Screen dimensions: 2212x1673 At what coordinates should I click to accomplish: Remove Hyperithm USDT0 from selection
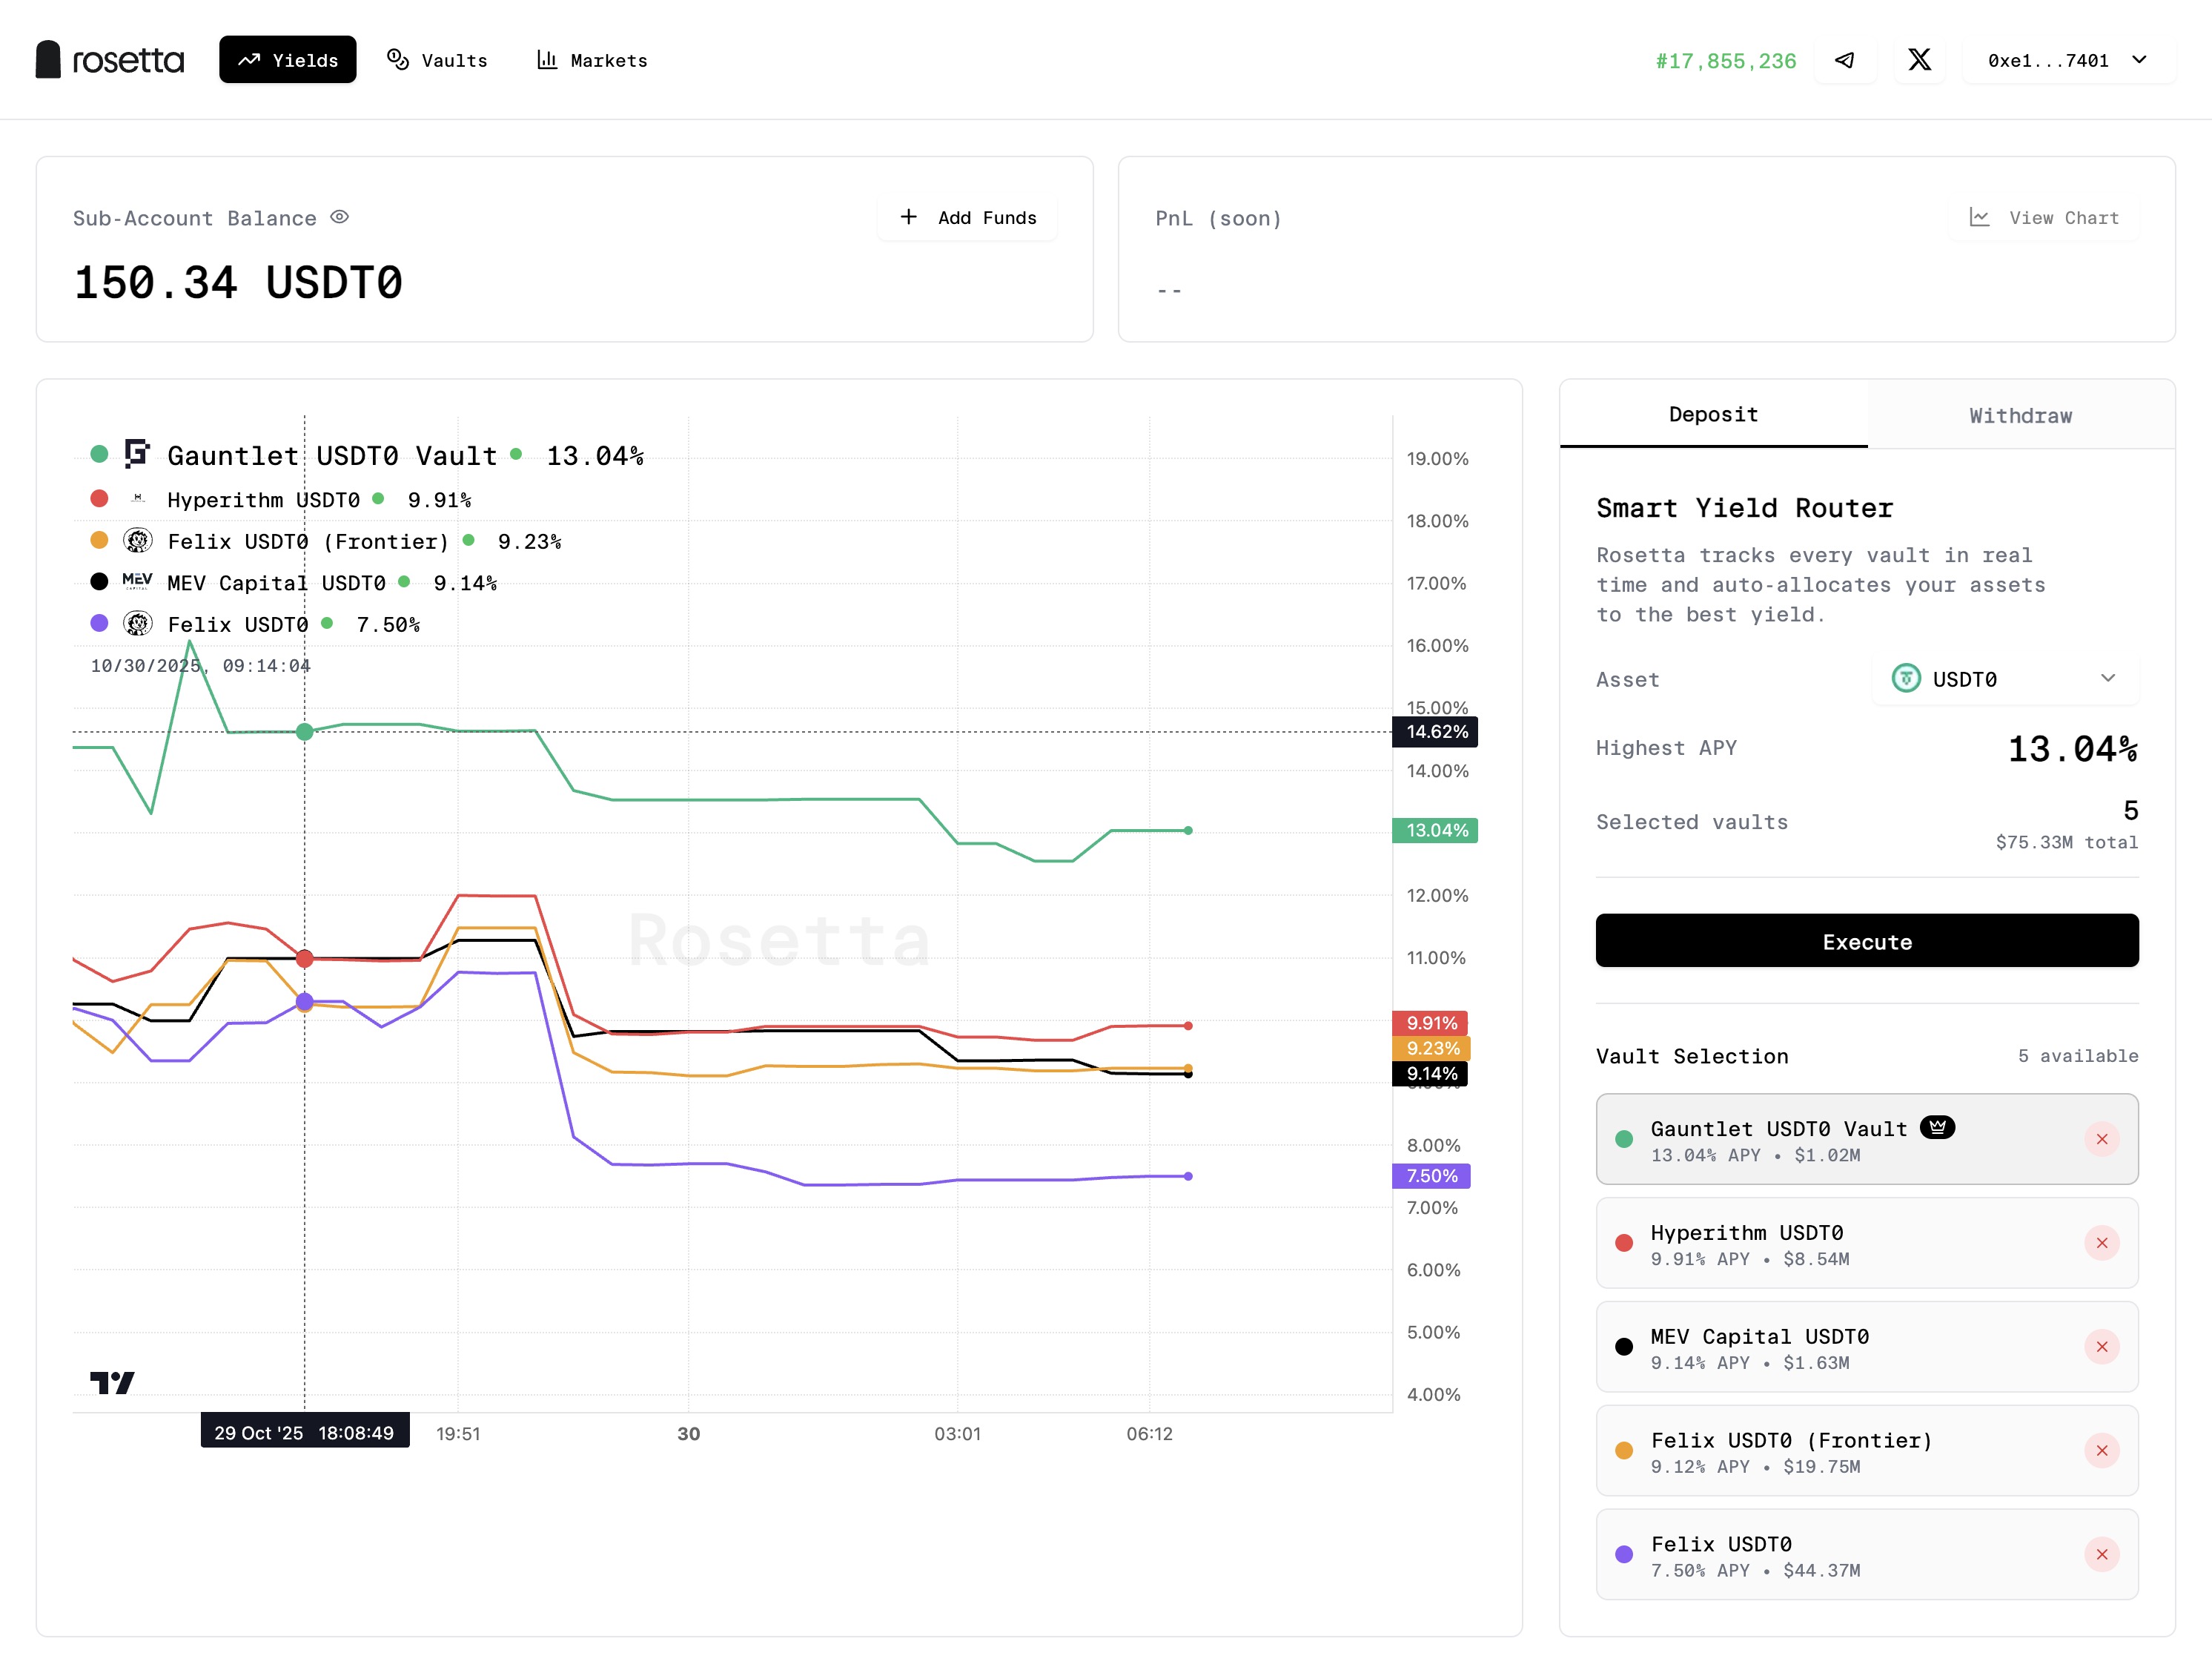(2102, 1243)
